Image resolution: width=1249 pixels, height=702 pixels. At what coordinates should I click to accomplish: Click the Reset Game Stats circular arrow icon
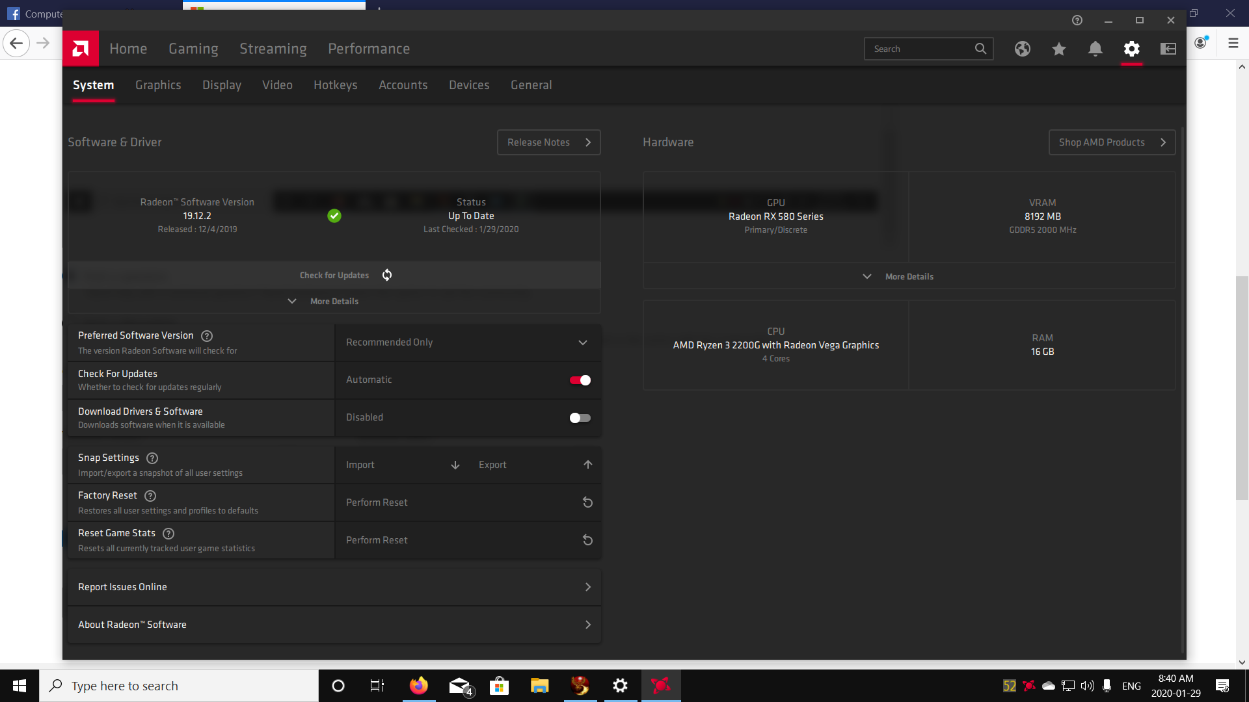587,540
